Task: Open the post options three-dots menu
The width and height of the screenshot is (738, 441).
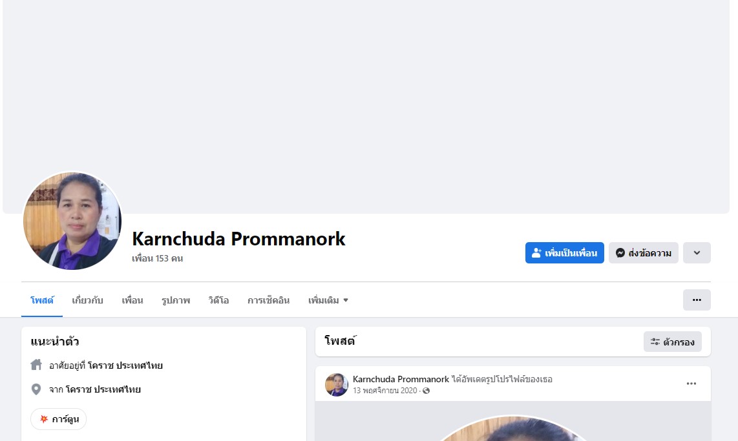Action: click(x=691, y=384)
